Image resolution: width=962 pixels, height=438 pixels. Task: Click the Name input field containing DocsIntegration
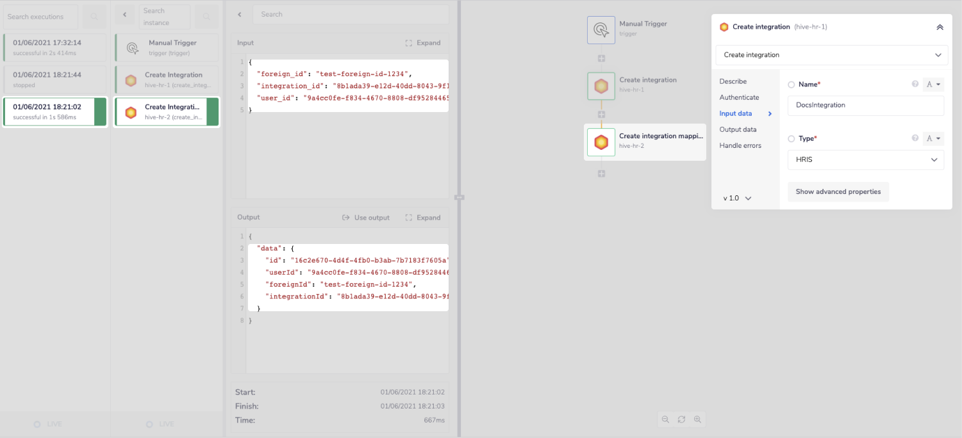tap(865, 105)
